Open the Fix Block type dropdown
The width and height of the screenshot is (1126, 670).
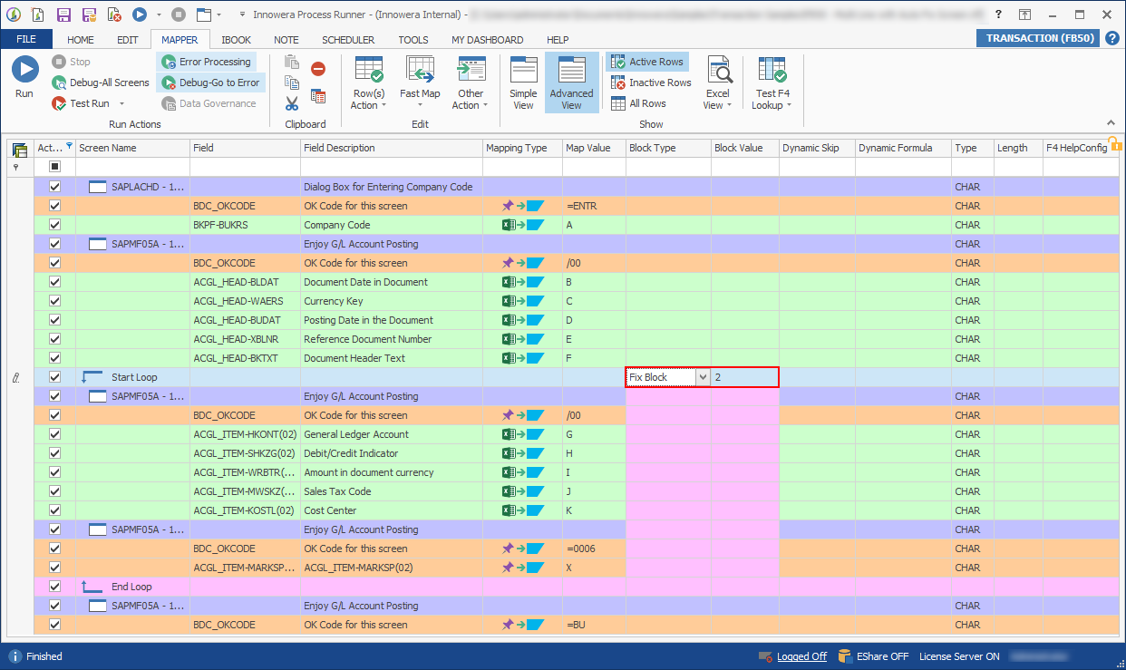tap(702, 377)
